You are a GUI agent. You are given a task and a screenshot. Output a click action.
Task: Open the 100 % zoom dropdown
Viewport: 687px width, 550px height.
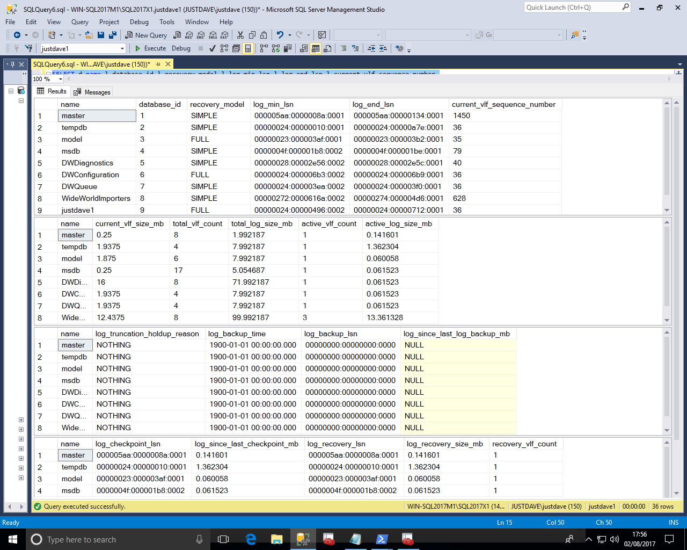(x=60, y=79)
